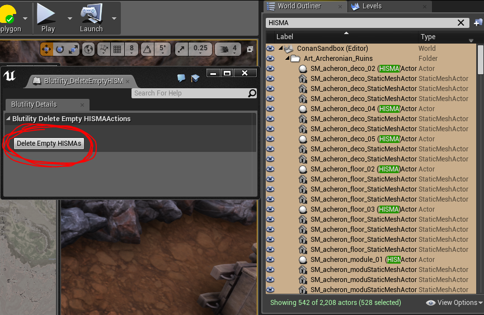Click the Launch gamepad icon
This screenshot has height=315, width=484.
click(x=91, y=13)
